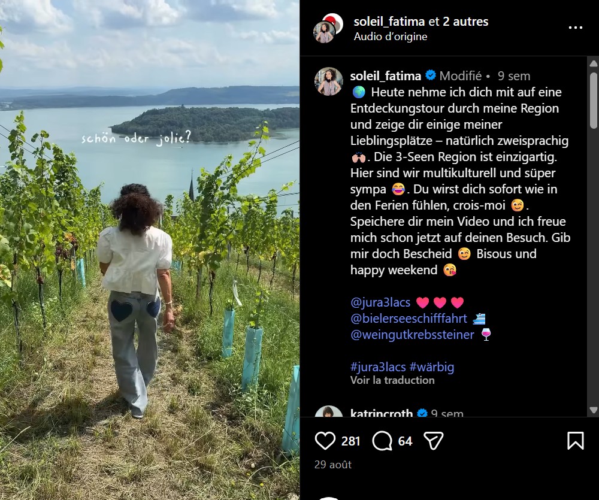Screen dimensions: 599x500
Task: Open soleil_fatima avatar beside the caption
Action: coord(328,81)
